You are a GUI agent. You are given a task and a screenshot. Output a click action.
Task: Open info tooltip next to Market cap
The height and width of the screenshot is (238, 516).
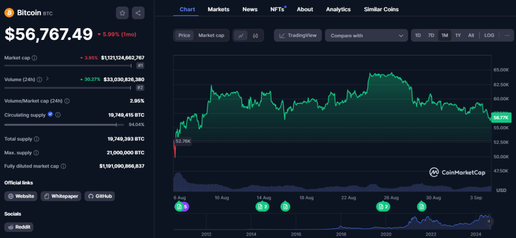click(x=34, y=58)
